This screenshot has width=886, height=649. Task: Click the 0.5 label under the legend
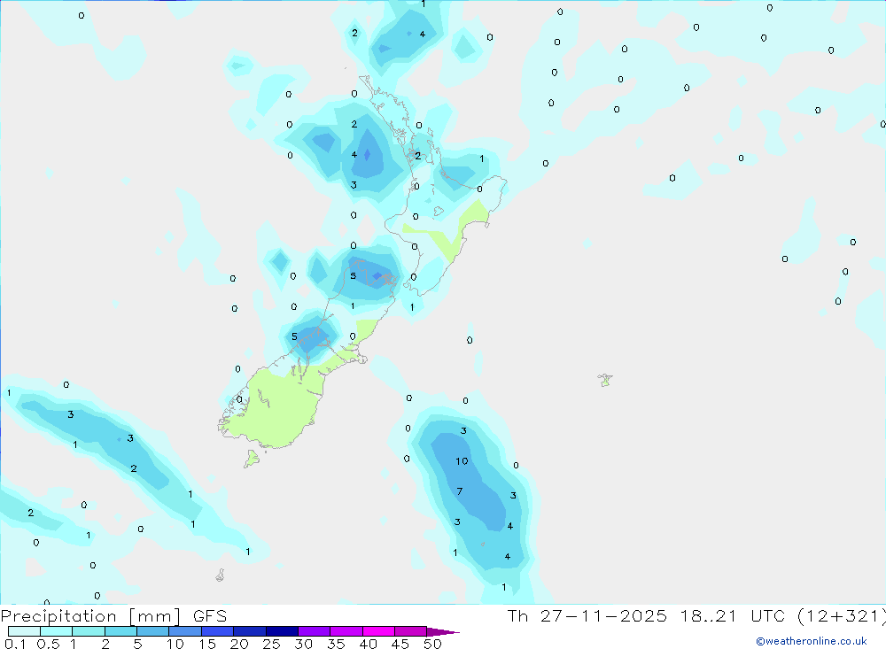click(x=48, y=644)
